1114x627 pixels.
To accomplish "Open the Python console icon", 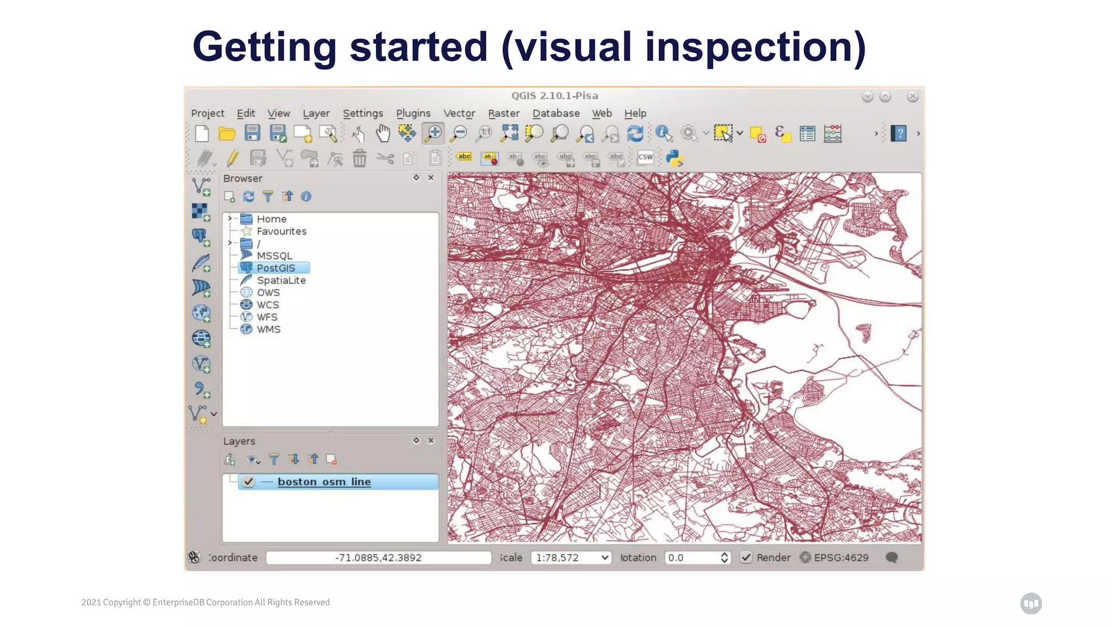I will [x=674, y=158].
